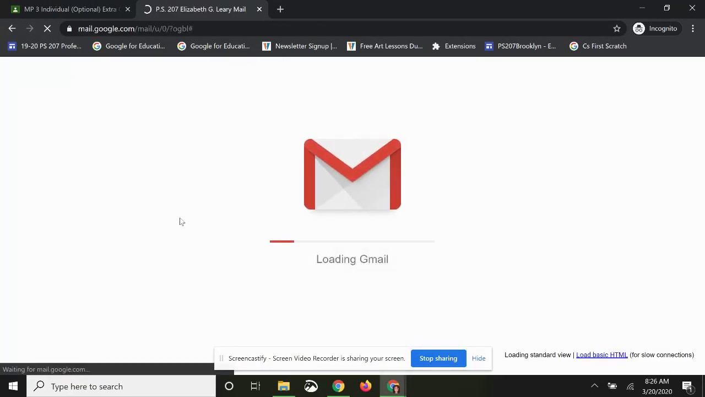Click the Gmail loading progress bar
Viewport: 705px width, 397px height.
pyautogui.click(x=352, y=242)
